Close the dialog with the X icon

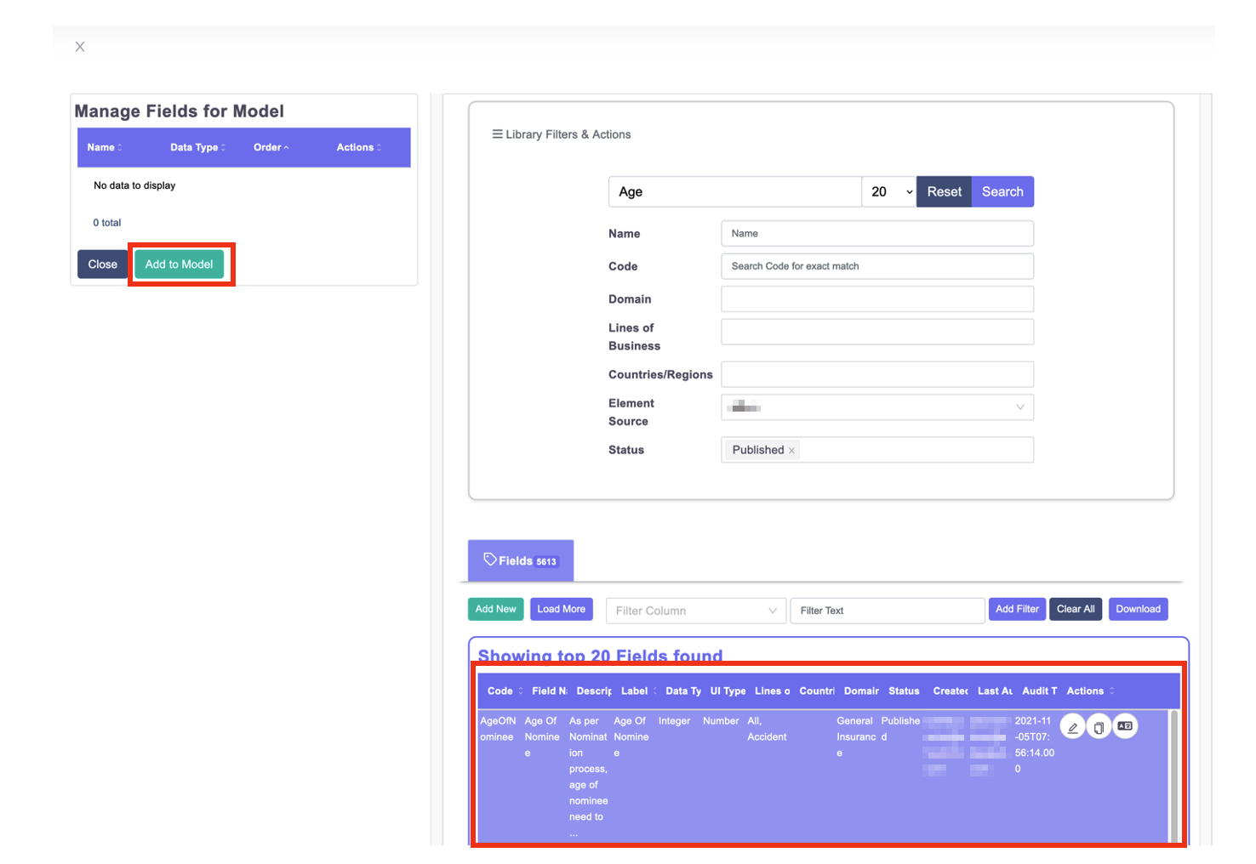(x=80, y=47)
